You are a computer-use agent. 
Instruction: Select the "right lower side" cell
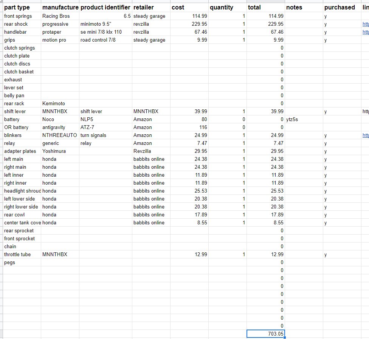(22, 207)
